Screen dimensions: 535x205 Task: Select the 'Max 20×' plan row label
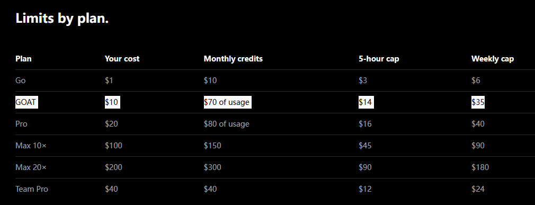31,167
